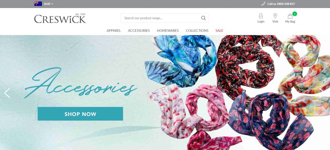Click the phone handset icon
330x150 pixels.
click(263, 4)
